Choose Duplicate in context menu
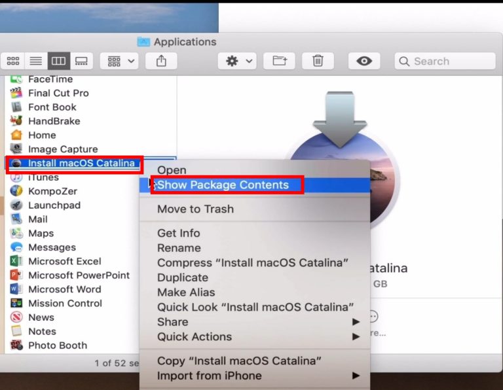 tap(255, 277)
